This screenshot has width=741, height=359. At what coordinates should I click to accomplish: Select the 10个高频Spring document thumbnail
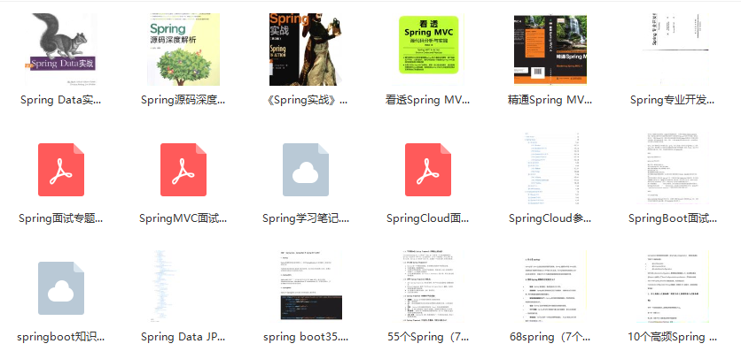coord(673,286)
